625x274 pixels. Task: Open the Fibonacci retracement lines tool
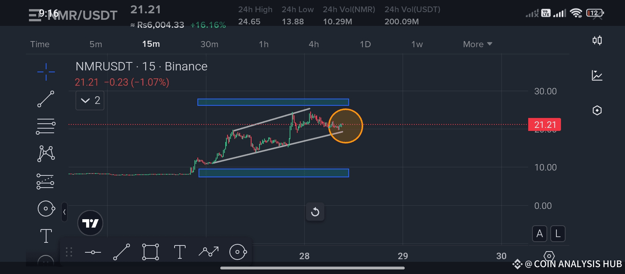[x=46, y=127]
